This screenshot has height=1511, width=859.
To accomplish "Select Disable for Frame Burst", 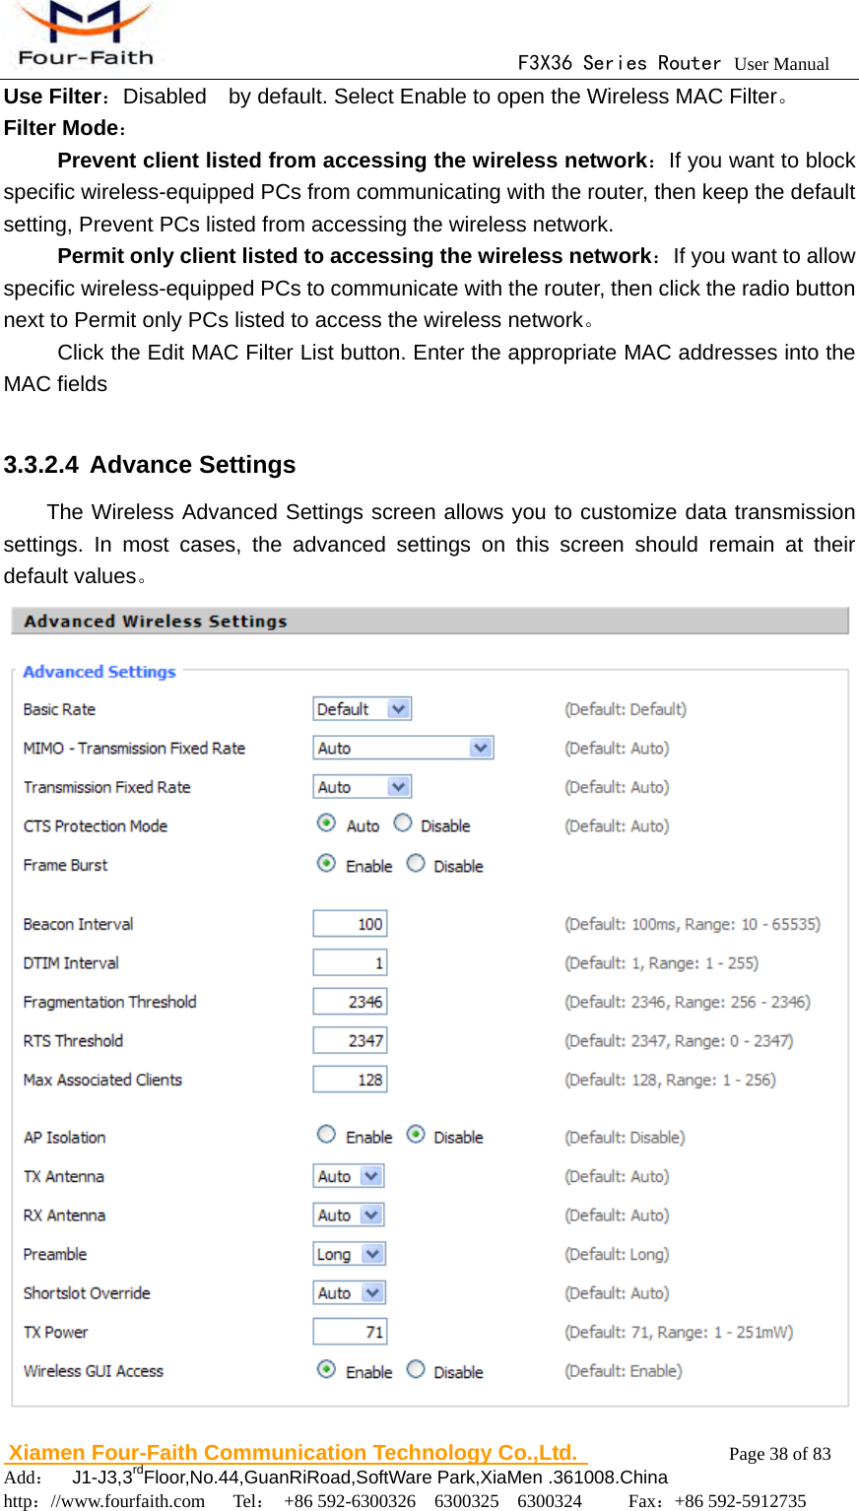I will [x=415, y=862].
